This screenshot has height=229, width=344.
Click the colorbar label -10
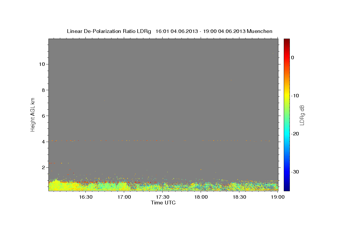295,96
